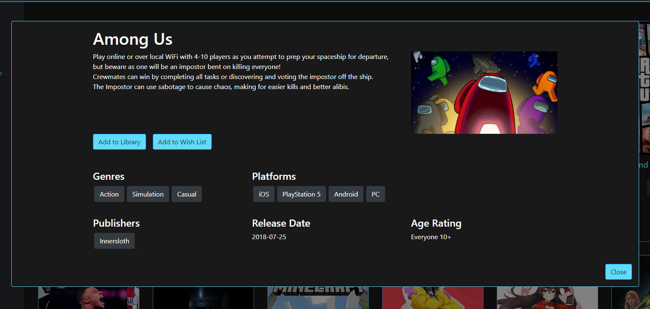Click the Age Rating heading
This screenshot has height=309, width=650.
pyautogui.click(x=436, y=223)
